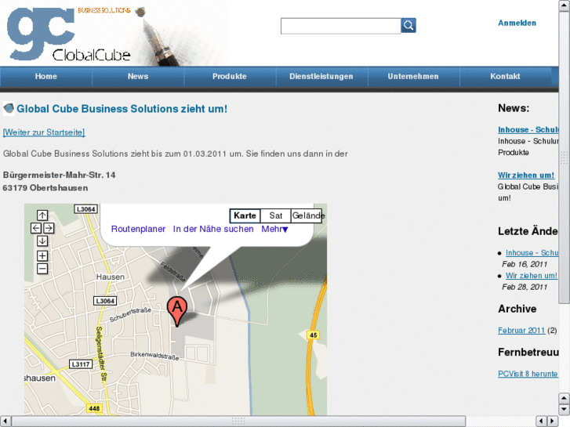Viewport: 570px width, 427px height.
Task: Click the vertical scrollbar thumb
Action: 565,157
